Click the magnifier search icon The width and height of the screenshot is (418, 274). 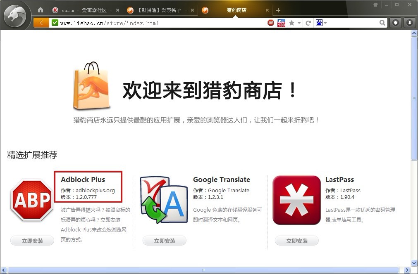[x=382, y=23]
